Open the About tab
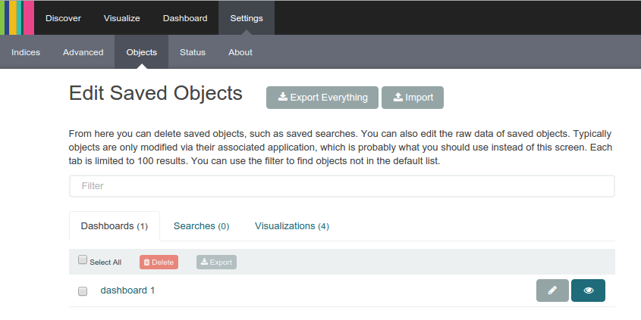 tap(240, 51)
